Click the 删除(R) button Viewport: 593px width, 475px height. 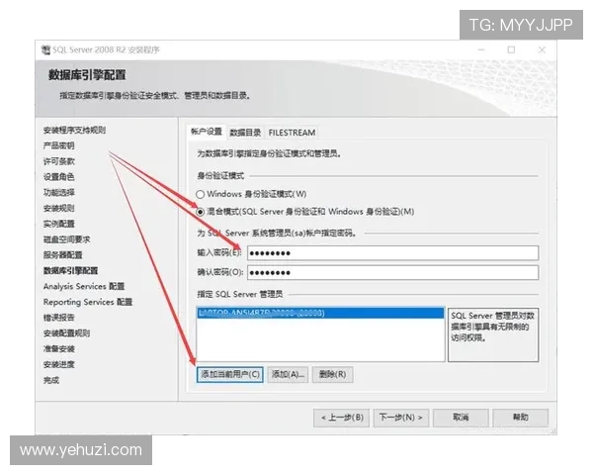332,375
